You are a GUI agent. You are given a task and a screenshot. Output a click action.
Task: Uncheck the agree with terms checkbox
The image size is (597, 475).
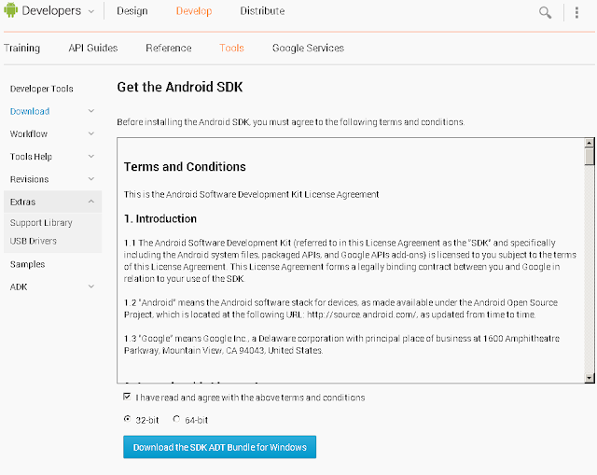127,397
